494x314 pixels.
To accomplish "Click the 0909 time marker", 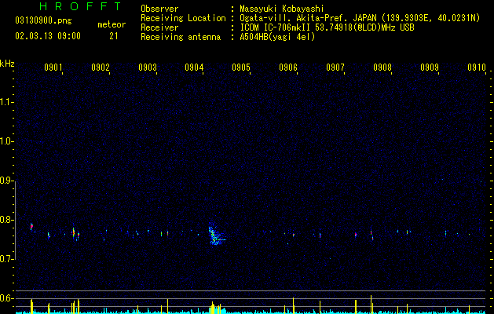I will tap(430, 68).
